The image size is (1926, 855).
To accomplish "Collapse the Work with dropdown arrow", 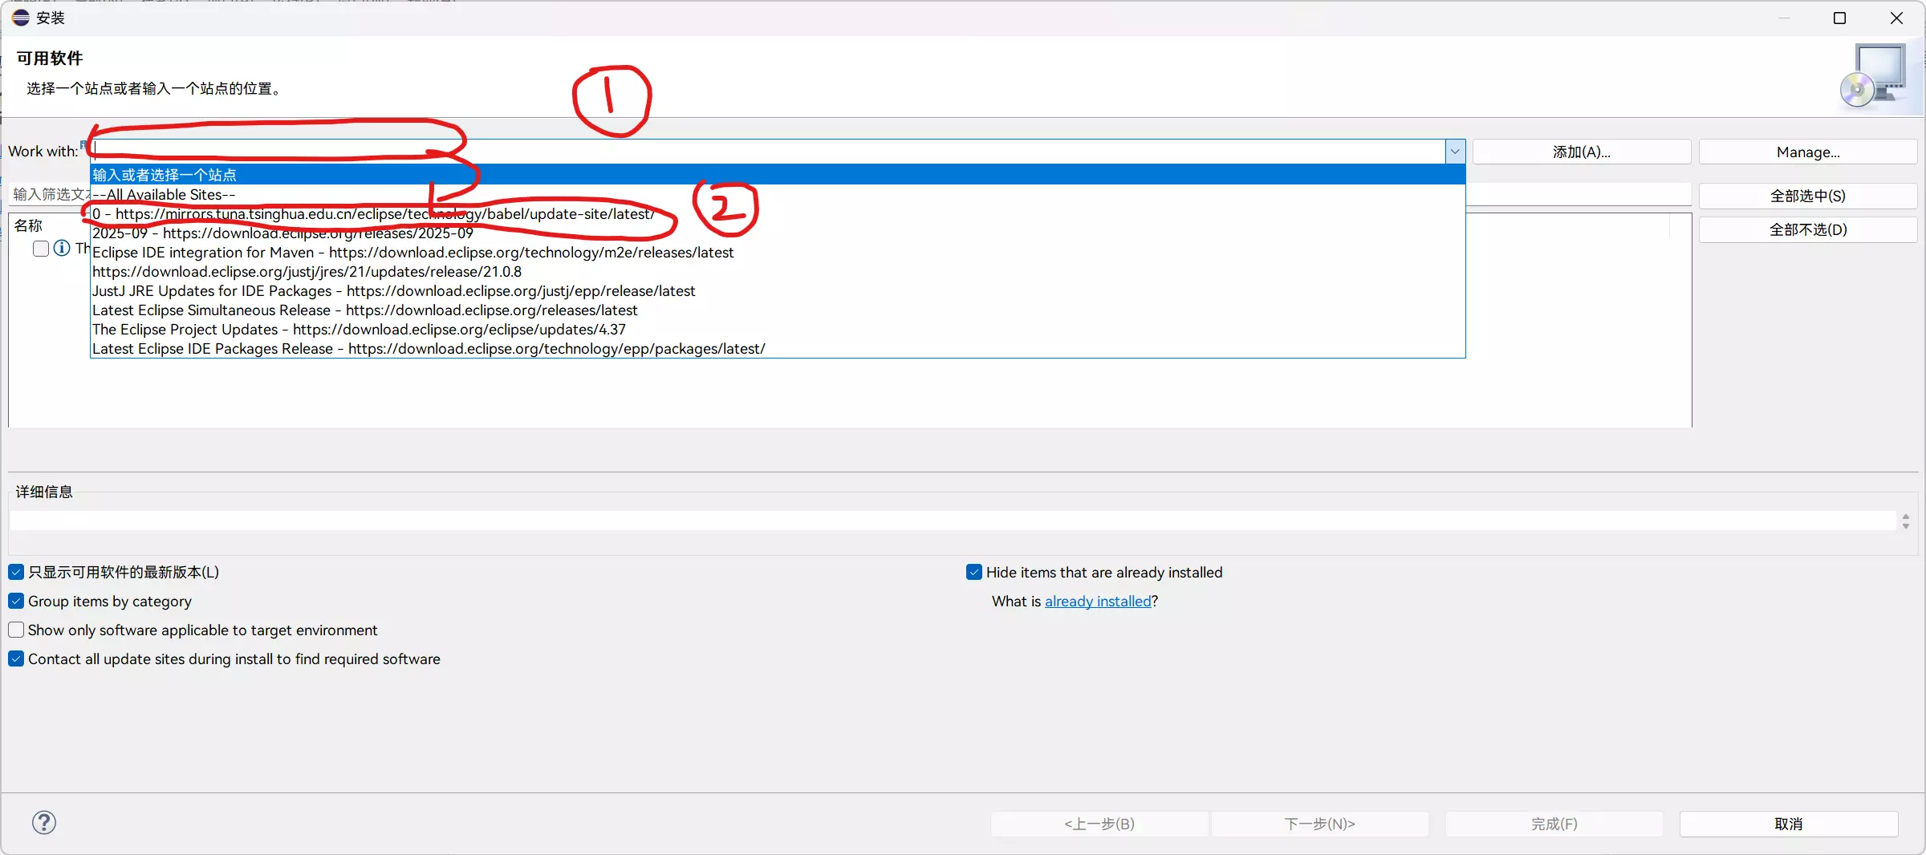I will [1454, 152].
